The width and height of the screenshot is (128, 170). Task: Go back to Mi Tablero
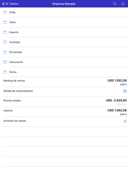click(x=10, y=4)
